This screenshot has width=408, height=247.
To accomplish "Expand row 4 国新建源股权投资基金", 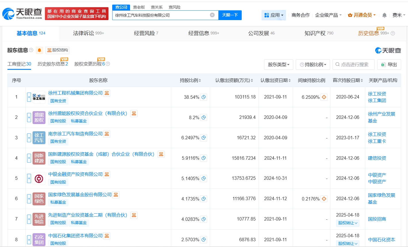I will tap(29, 158).
